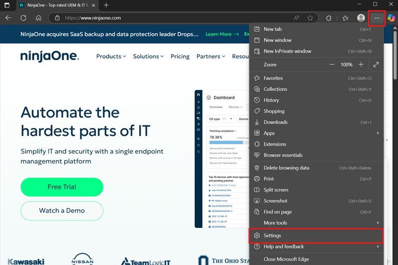
Task: Click the favorites star in address bar
Action: click(x=310, y=18)
